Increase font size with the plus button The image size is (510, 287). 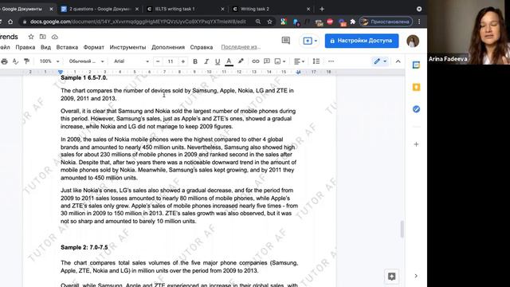click(183, 61)
